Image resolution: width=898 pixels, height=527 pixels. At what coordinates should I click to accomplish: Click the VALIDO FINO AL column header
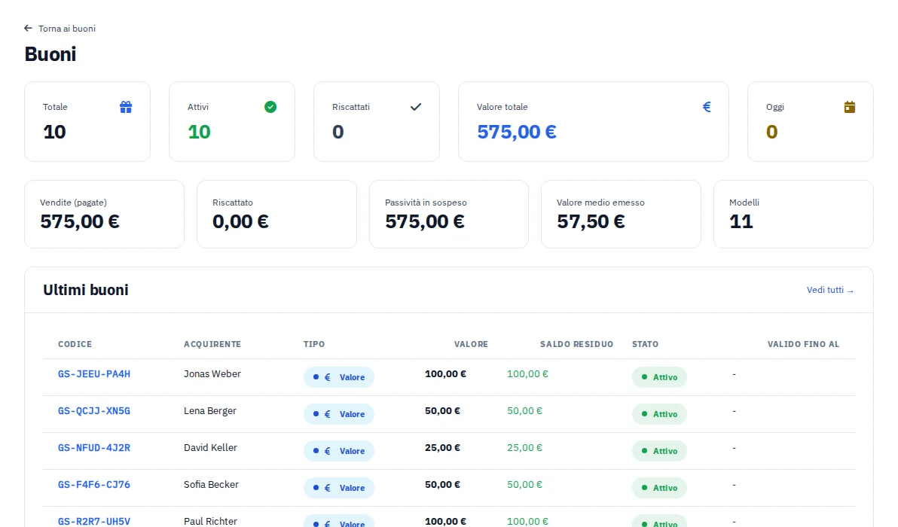(x=804, y=344)
